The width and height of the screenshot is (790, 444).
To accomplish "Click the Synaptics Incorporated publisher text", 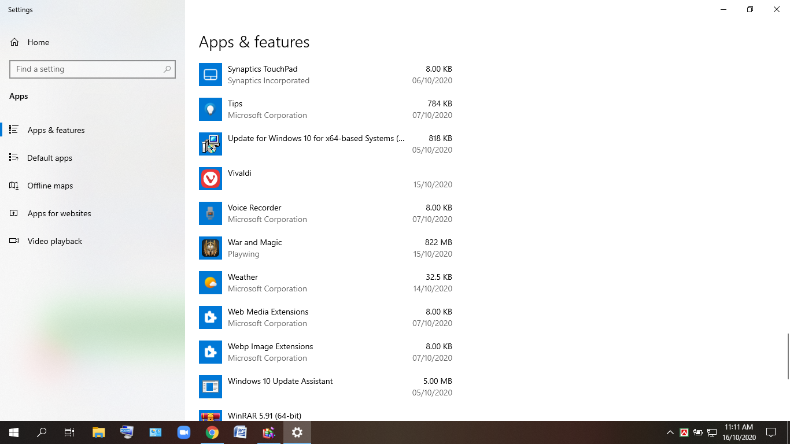I will click(x=268, y=80).
